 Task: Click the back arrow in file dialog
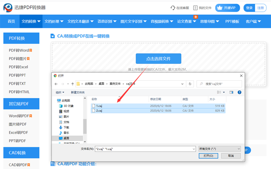tap(56, 84)
